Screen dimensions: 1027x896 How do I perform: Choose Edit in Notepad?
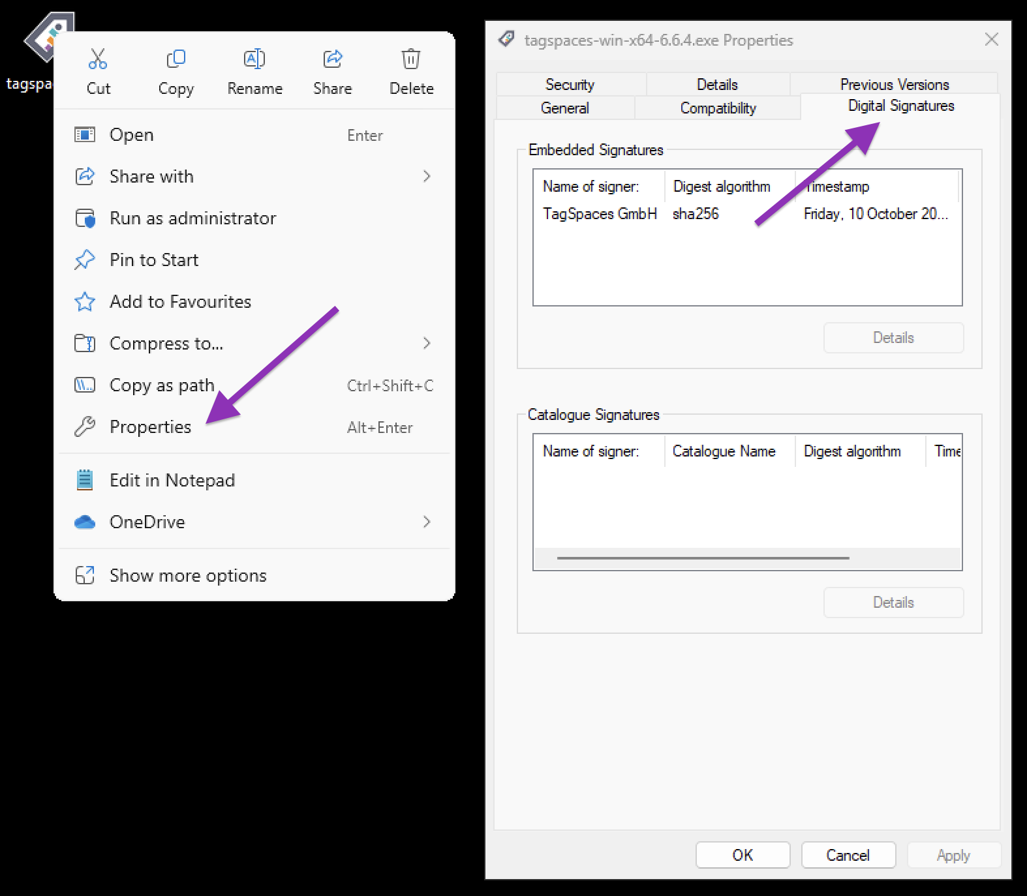click(x=254, y=480)
